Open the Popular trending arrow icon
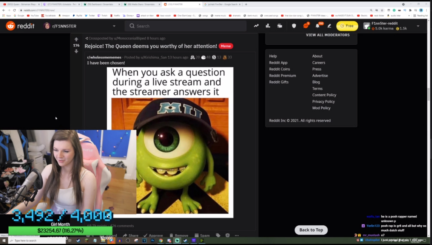432x245 pixels. pyautogui.click(x=256, y=26)
